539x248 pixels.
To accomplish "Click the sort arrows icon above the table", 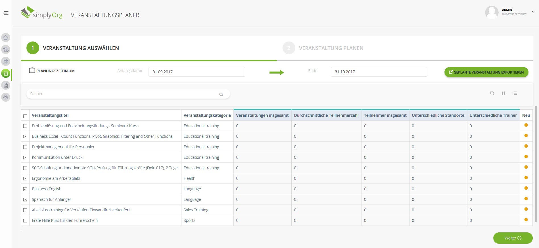I will (x=503, y=93).
